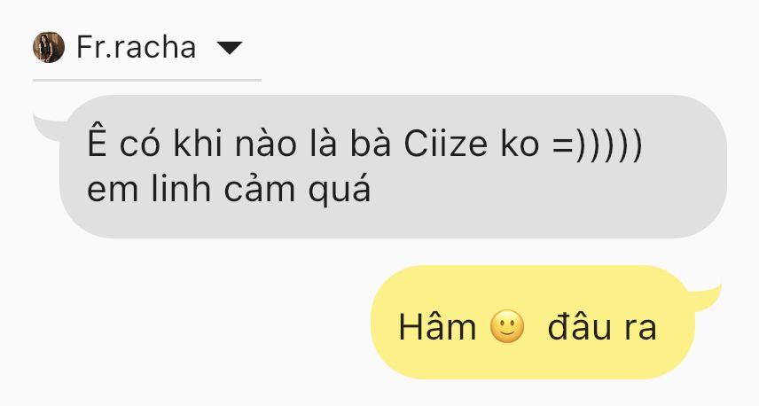The width and height of the screenshot is (759, 406).
Task: Click the word "Ciize" in the message
Action: pos(445,144)
